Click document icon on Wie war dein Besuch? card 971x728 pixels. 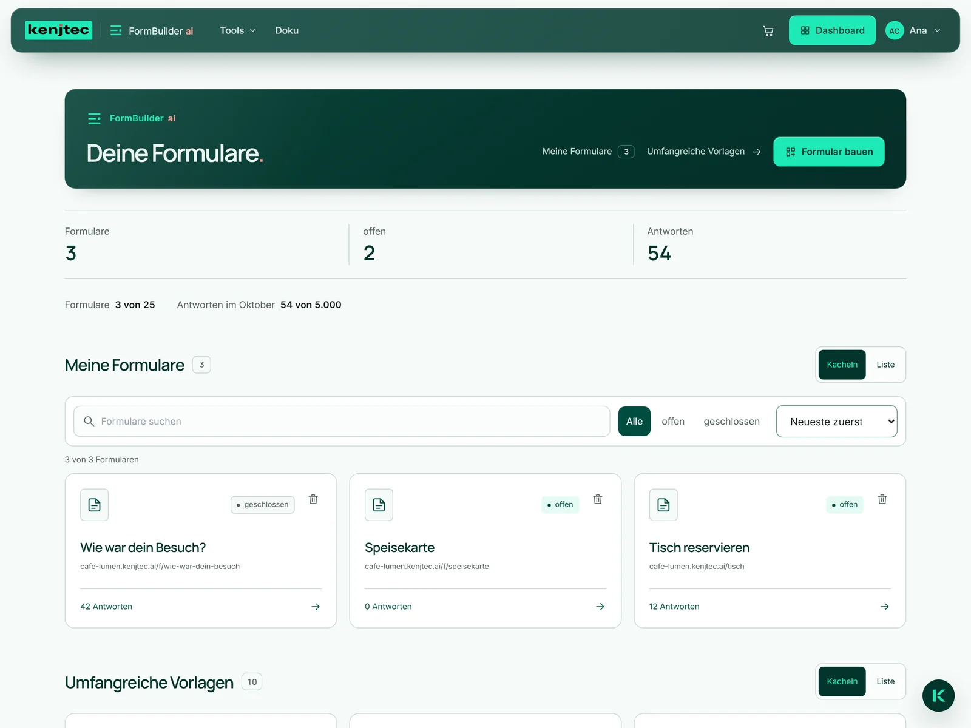click(x=94, y=505)
